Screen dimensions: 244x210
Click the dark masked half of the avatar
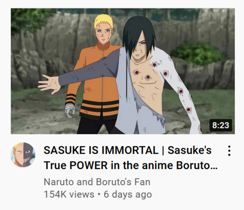pos(29,155)
